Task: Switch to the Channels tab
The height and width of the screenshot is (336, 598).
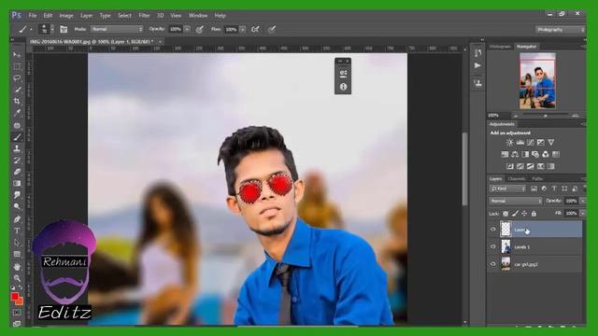Action: 517,178
